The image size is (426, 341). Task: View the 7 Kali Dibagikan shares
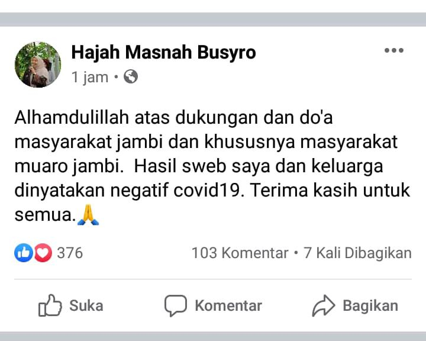[357, 253]
